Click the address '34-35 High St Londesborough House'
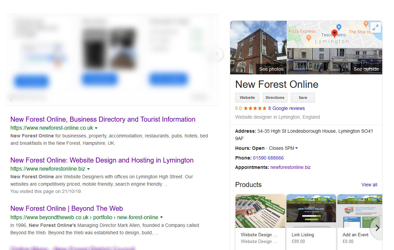 [x=297, y=131]
